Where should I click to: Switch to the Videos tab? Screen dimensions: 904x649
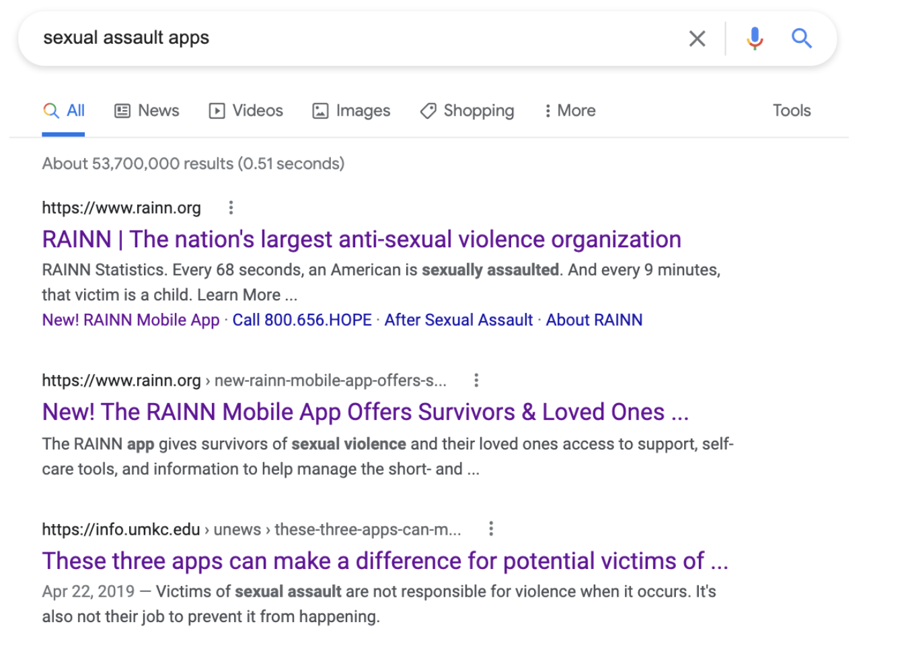pos(246,111)
